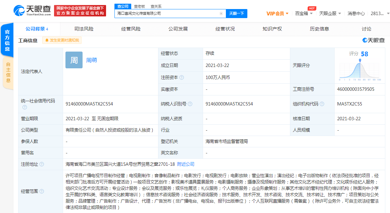Switch to the 知识产权 tab

click(x=272, y=29)
